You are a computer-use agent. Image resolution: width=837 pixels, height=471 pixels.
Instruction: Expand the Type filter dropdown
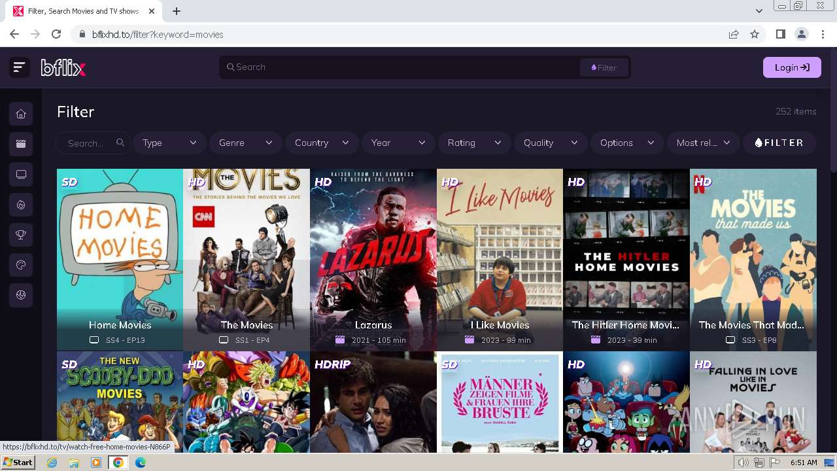[x=169, y=143]
